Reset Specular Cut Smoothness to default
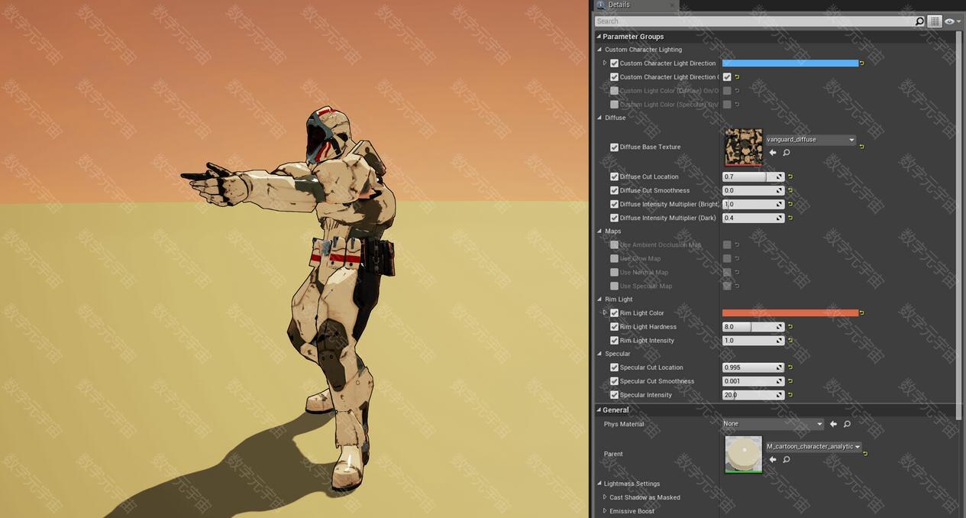 790,381
